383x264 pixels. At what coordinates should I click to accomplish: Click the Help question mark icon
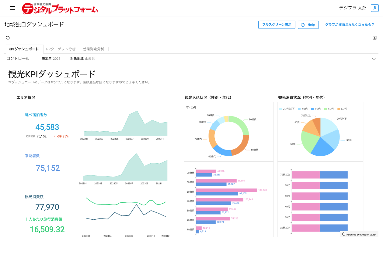(x=303, y=25)
